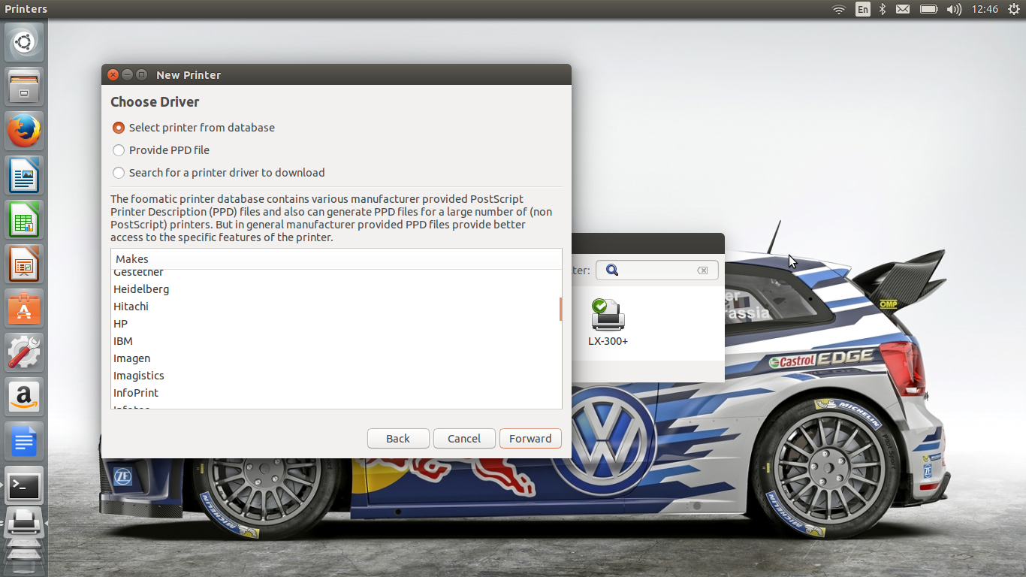Choose Select printer from database option

click(x=193, y=128)
